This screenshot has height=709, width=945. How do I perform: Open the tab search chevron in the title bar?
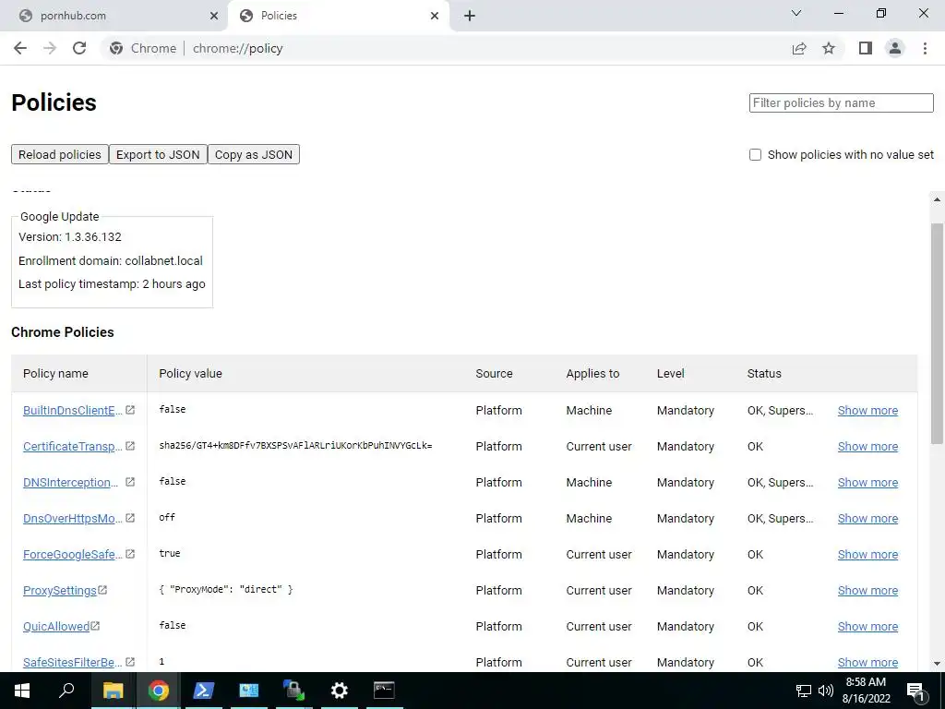tap(796, 13)
